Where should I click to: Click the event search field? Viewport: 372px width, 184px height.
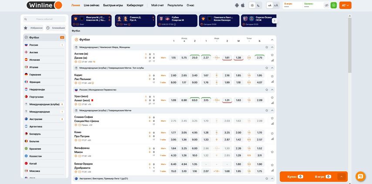[44, 19]
